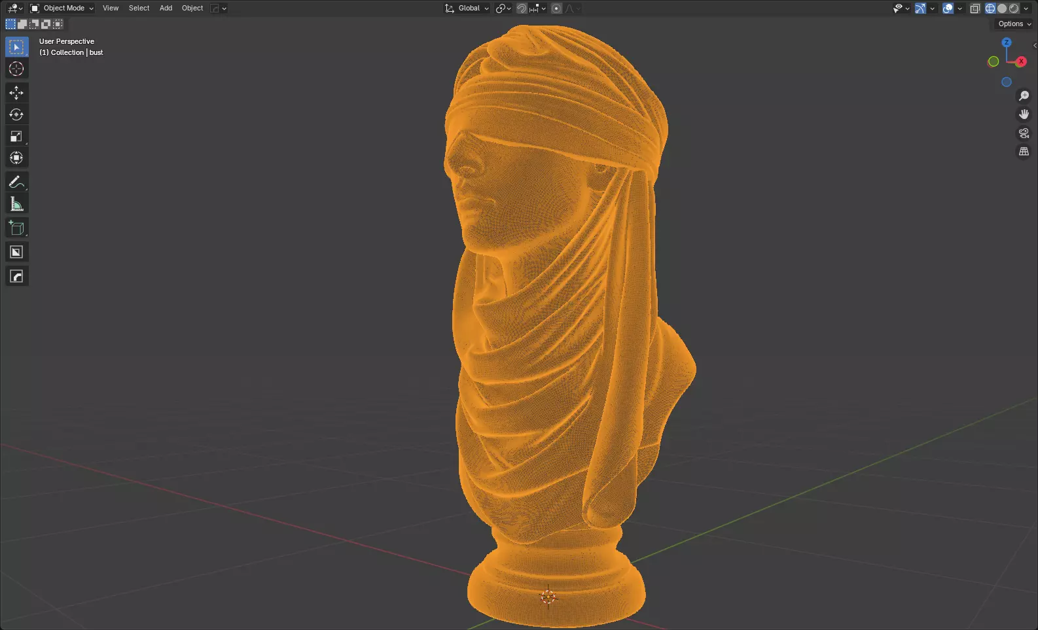Activate the 3D Cursor tool
This screenshot has width=1038, height=630.
tap(16, 69)
